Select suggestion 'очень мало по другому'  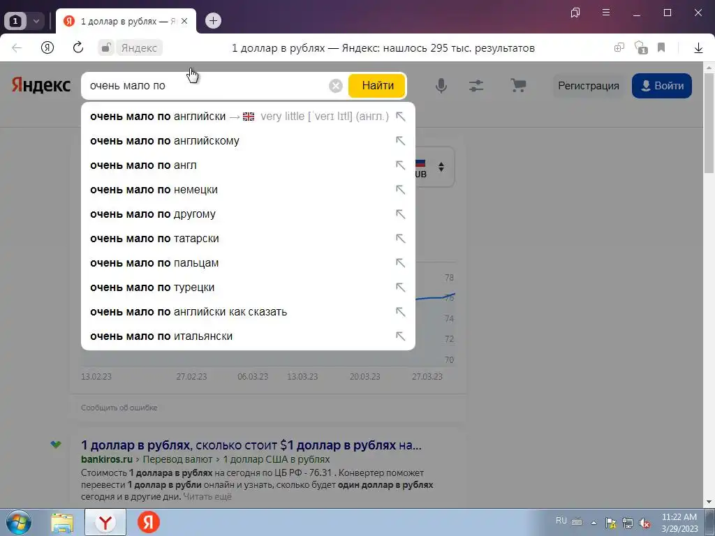tap(248, 214)
